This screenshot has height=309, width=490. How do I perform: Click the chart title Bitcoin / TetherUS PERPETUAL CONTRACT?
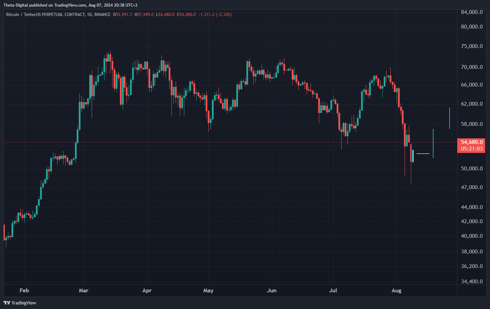(45, 15)
